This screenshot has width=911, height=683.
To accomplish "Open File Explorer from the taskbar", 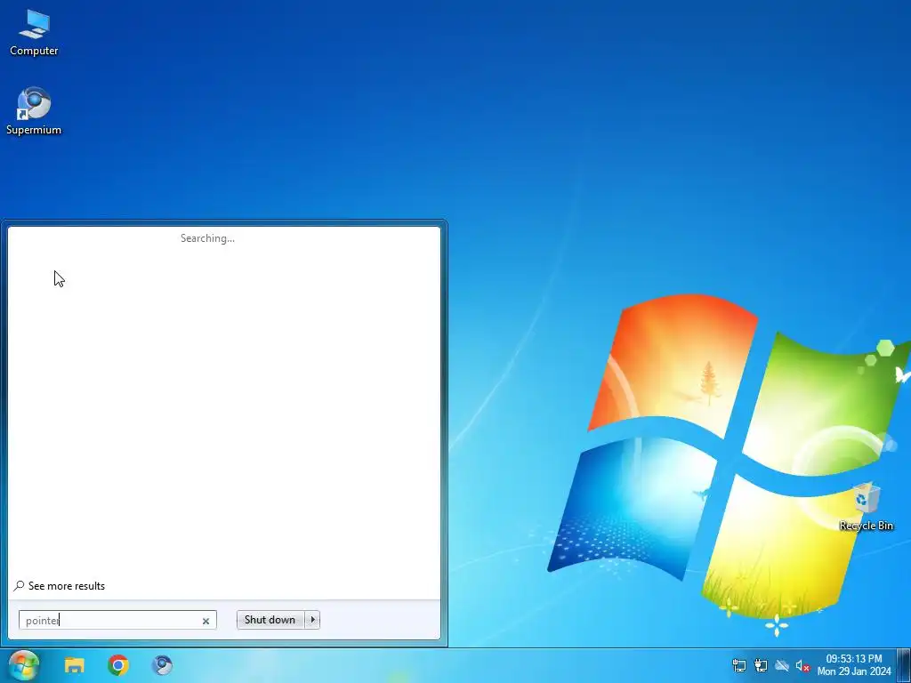I will tap(75, 665).
